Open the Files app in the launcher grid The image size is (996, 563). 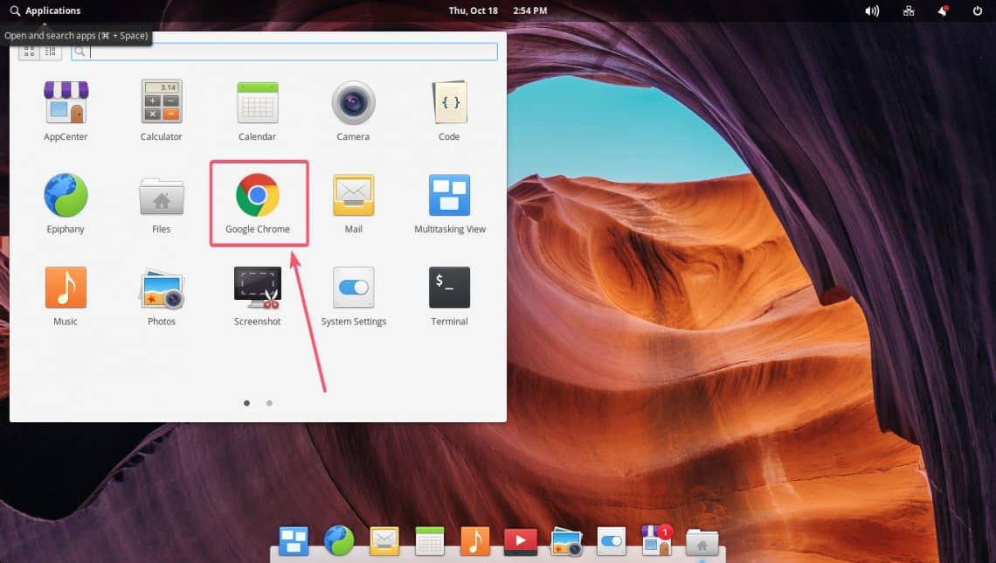click(x=162, y=204)
